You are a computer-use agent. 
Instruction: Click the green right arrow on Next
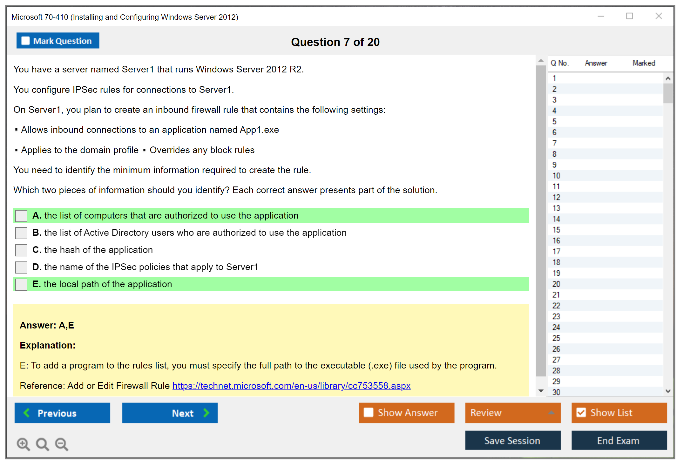click(206, 413)
